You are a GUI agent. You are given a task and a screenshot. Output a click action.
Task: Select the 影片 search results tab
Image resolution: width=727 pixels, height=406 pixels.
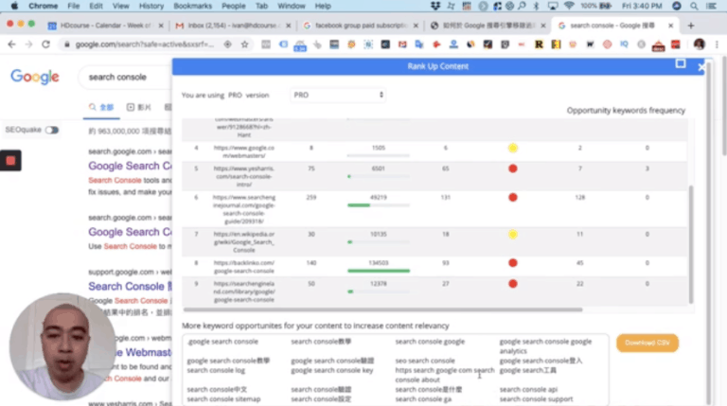coord(139,107)
